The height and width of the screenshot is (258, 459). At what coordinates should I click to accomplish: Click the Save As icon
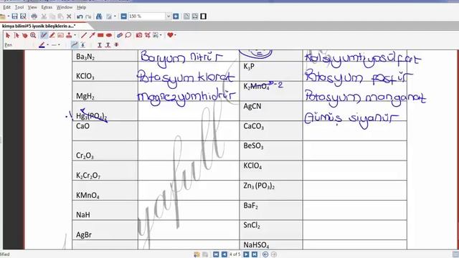[23, 16]
